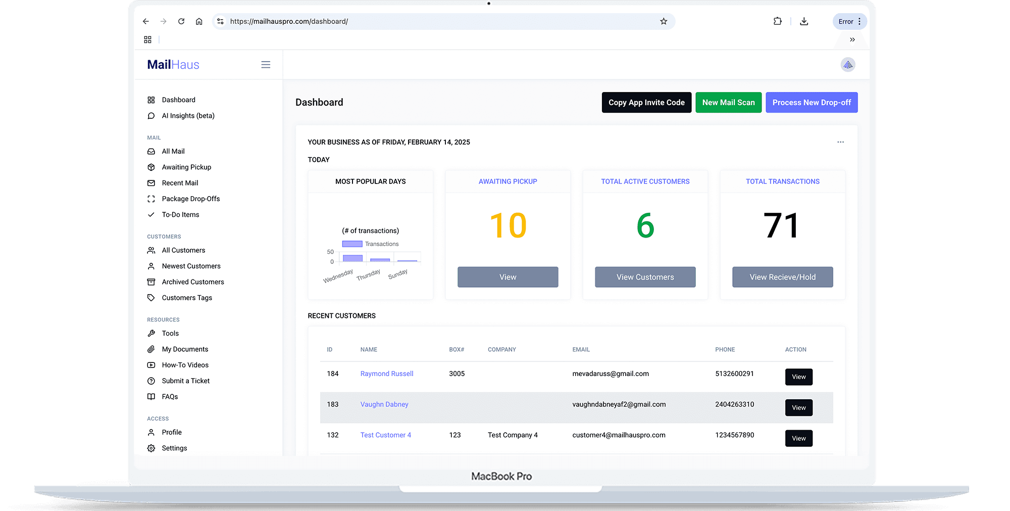This screenshot has height=511, width=1010.
Task: Open Raymond Russell customer link
Action: 387,374
